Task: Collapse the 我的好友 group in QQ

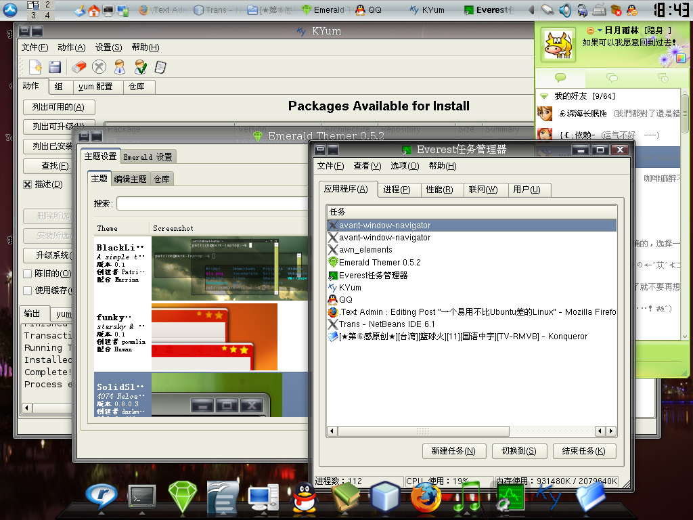Action: 544,96
